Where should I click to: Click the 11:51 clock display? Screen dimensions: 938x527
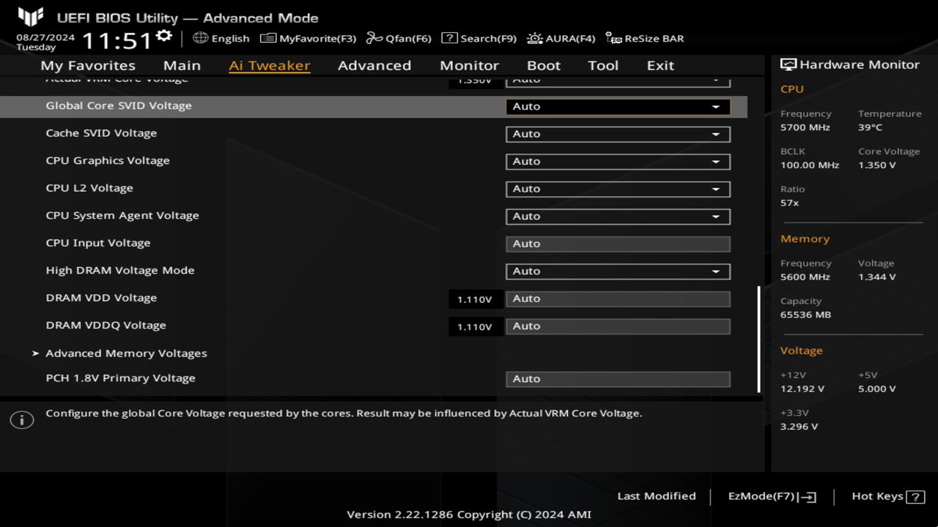(x=117, y=40)
